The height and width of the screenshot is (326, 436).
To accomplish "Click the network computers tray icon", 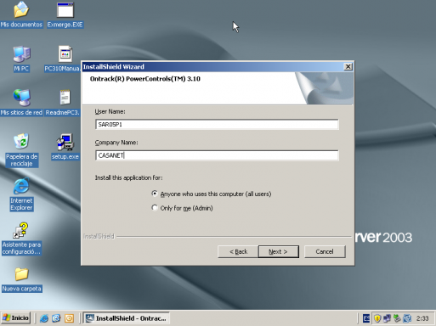I will pos(387,318).
